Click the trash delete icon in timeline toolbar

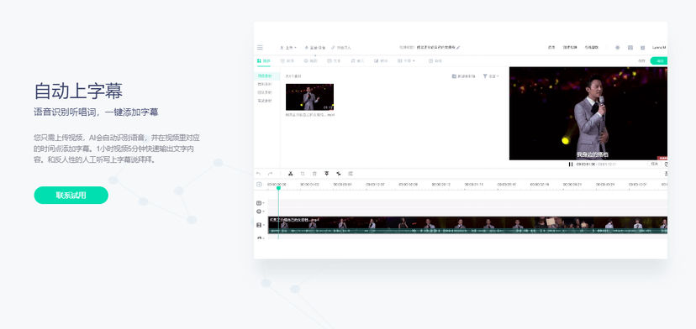314,174
